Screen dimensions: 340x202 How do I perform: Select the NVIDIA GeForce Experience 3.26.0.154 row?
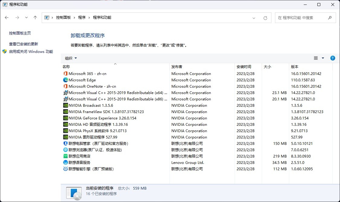click(x=196, y=118)
